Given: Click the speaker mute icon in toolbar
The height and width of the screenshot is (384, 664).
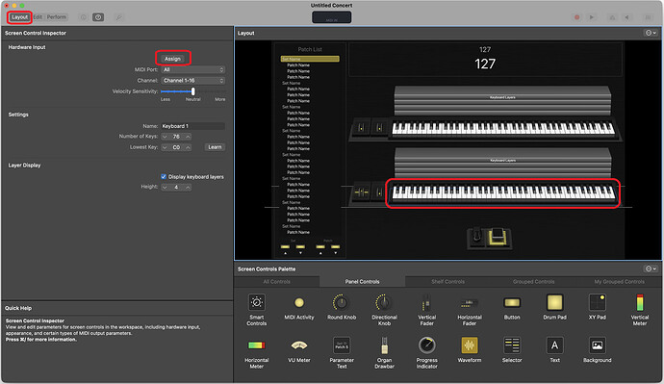Looking at the screenshot, I should tap(627, 17).
